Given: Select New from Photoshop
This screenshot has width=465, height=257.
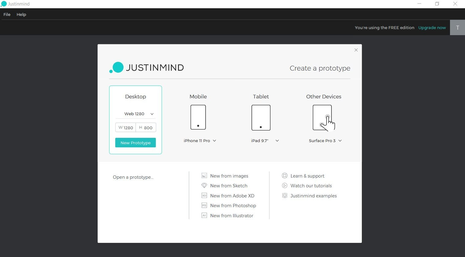Looking at the screenshot, I should [x=233, y=206].
